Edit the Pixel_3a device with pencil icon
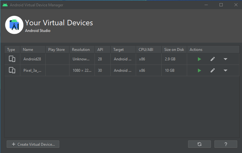242x153 pixels. [213, 70]
